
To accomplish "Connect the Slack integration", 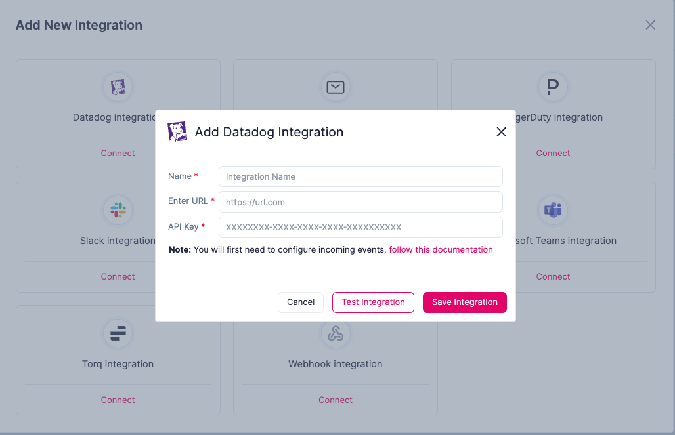I will tap(118, 277).
